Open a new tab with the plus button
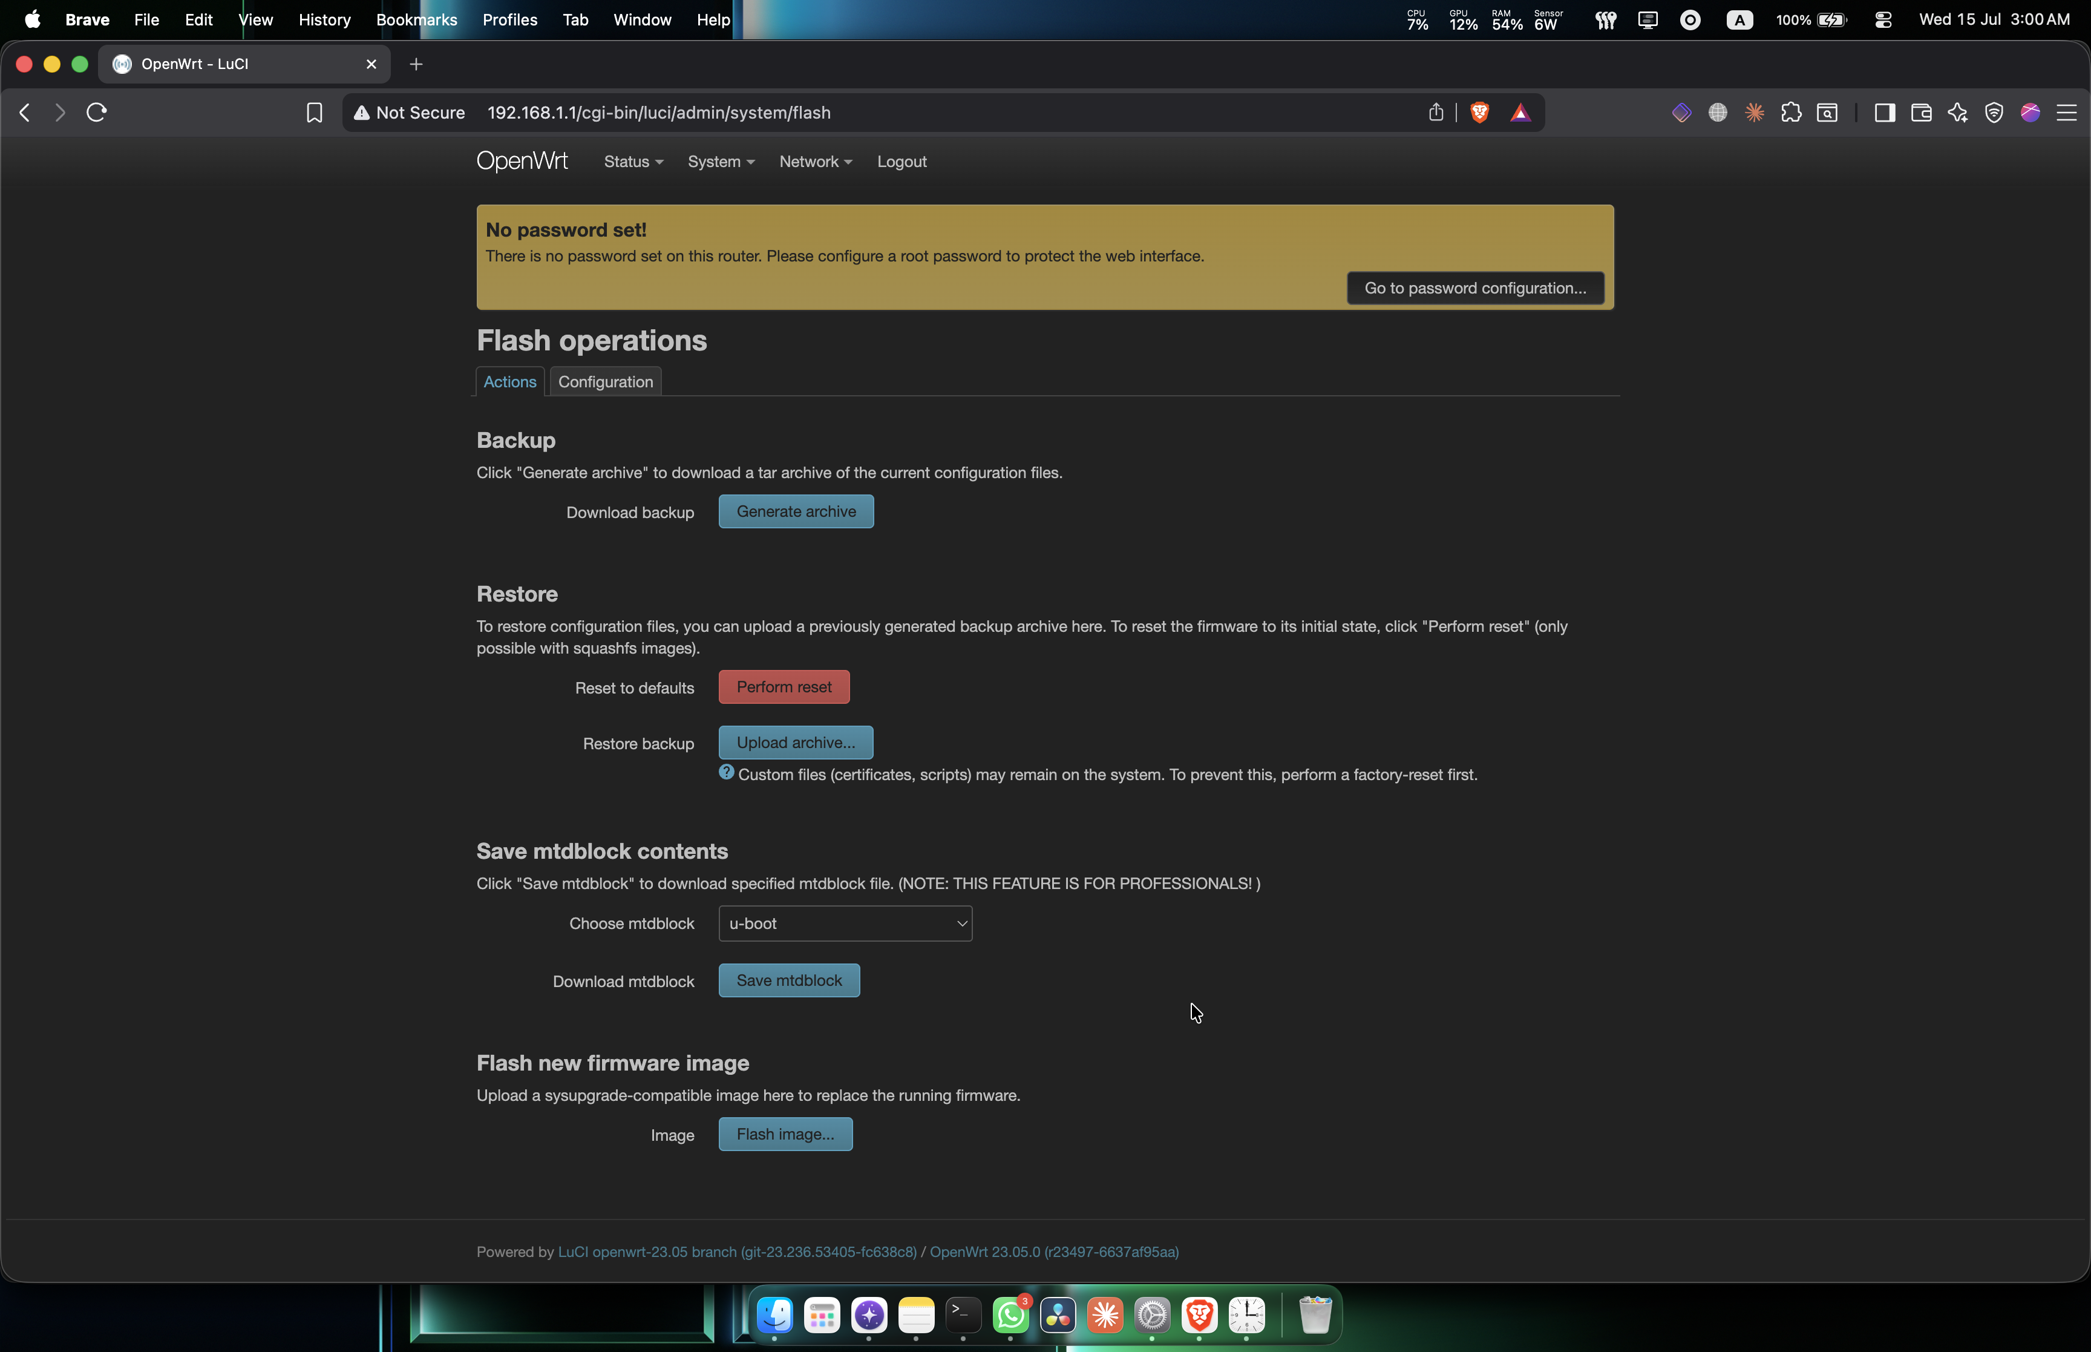This screenshot has height=1352, width=2091. (416, 64)
